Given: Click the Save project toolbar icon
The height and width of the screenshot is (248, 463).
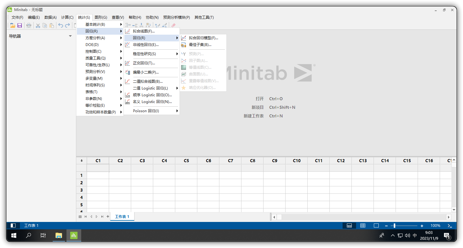Looking at the screenshot, I should (x=20, y=26).
